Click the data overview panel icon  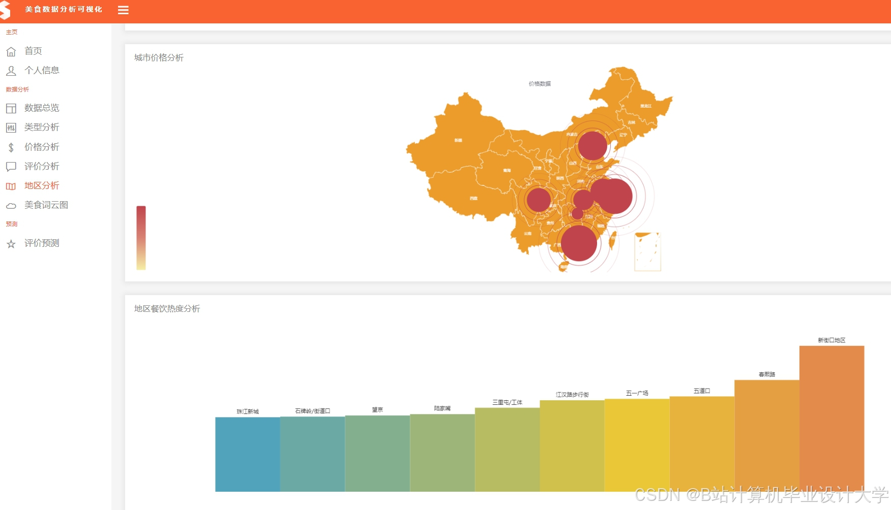[11, 108]
